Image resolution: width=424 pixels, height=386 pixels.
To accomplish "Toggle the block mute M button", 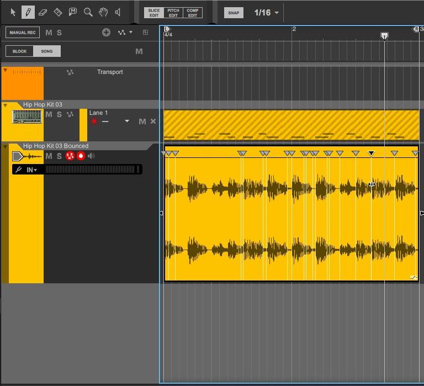I will 139,51.
